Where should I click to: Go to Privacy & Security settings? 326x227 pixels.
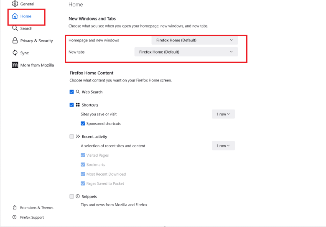pyautogui.click(x=33, y=41)
